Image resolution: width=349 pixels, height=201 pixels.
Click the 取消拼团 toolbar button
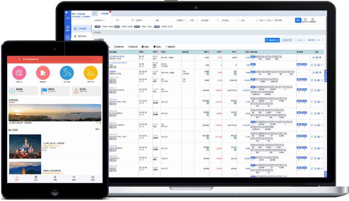(133, 47)
